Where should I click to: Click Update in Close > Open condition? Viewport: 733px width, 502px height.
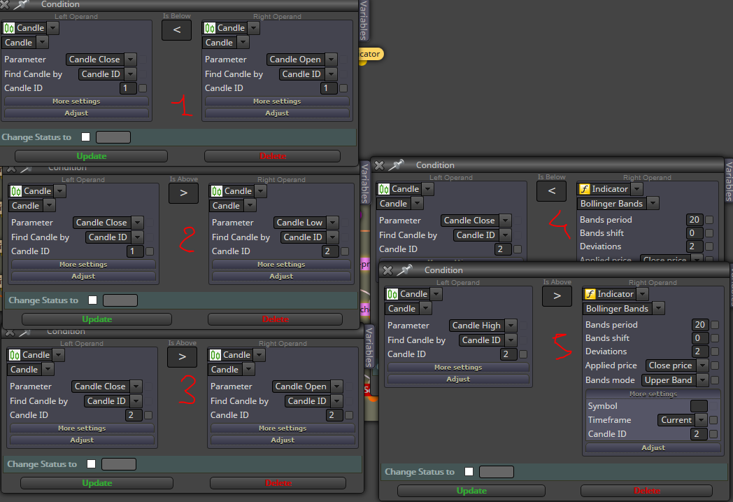(x=97, y=483)
